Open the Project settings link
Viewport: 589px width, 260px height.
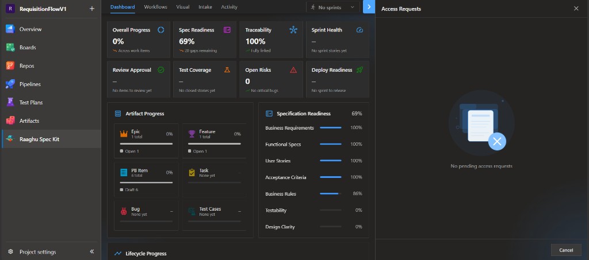(x=37, y=252)
